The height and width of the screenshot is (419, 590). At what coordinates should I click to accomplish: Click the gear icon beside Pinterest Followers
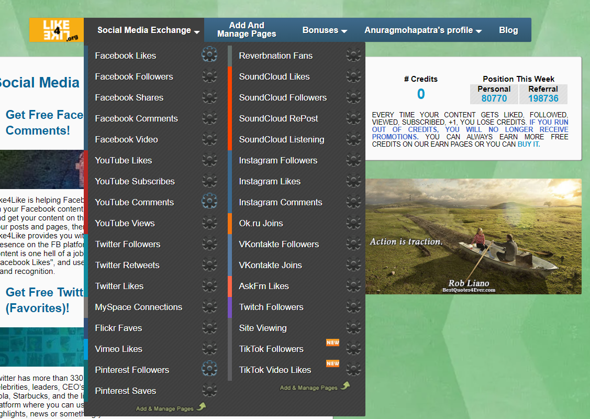pyautogui.click(x=209, y=369)
